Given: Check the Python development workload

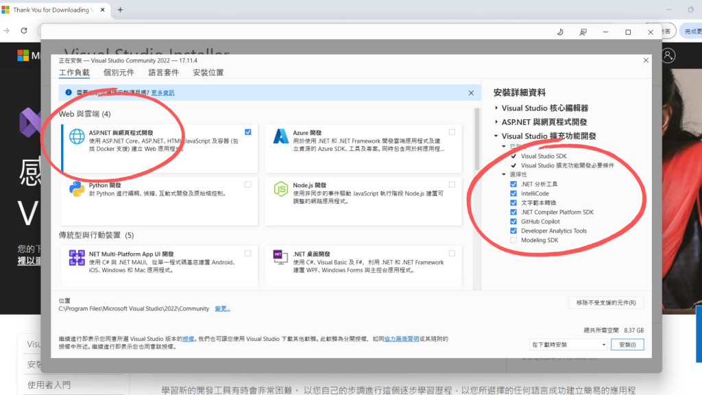Looking at the screenshot, I should [248, 184].
